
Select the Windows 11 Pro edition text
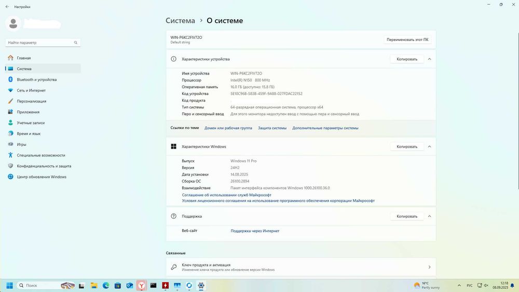click(x=243, y=161)
